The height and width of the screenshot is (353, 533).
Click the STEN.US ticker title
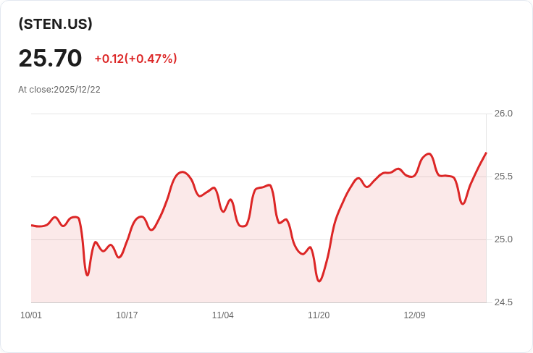(x=56, y=24)
